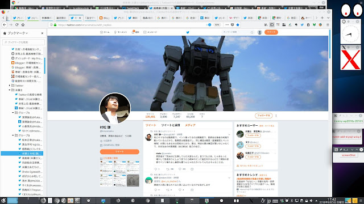Click the フォローする button on profile
The image size is (364, 204).
coord(263,116)
